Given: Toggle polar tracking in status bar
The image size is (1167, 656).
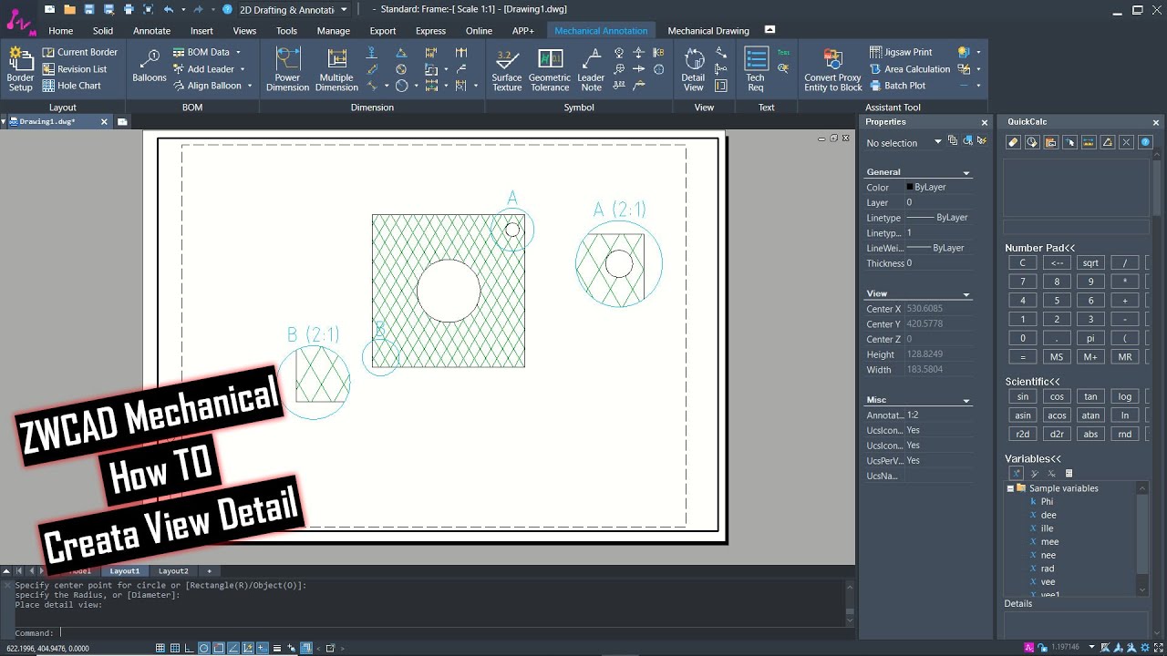Looking at the screenshot, I should (204, 648).
